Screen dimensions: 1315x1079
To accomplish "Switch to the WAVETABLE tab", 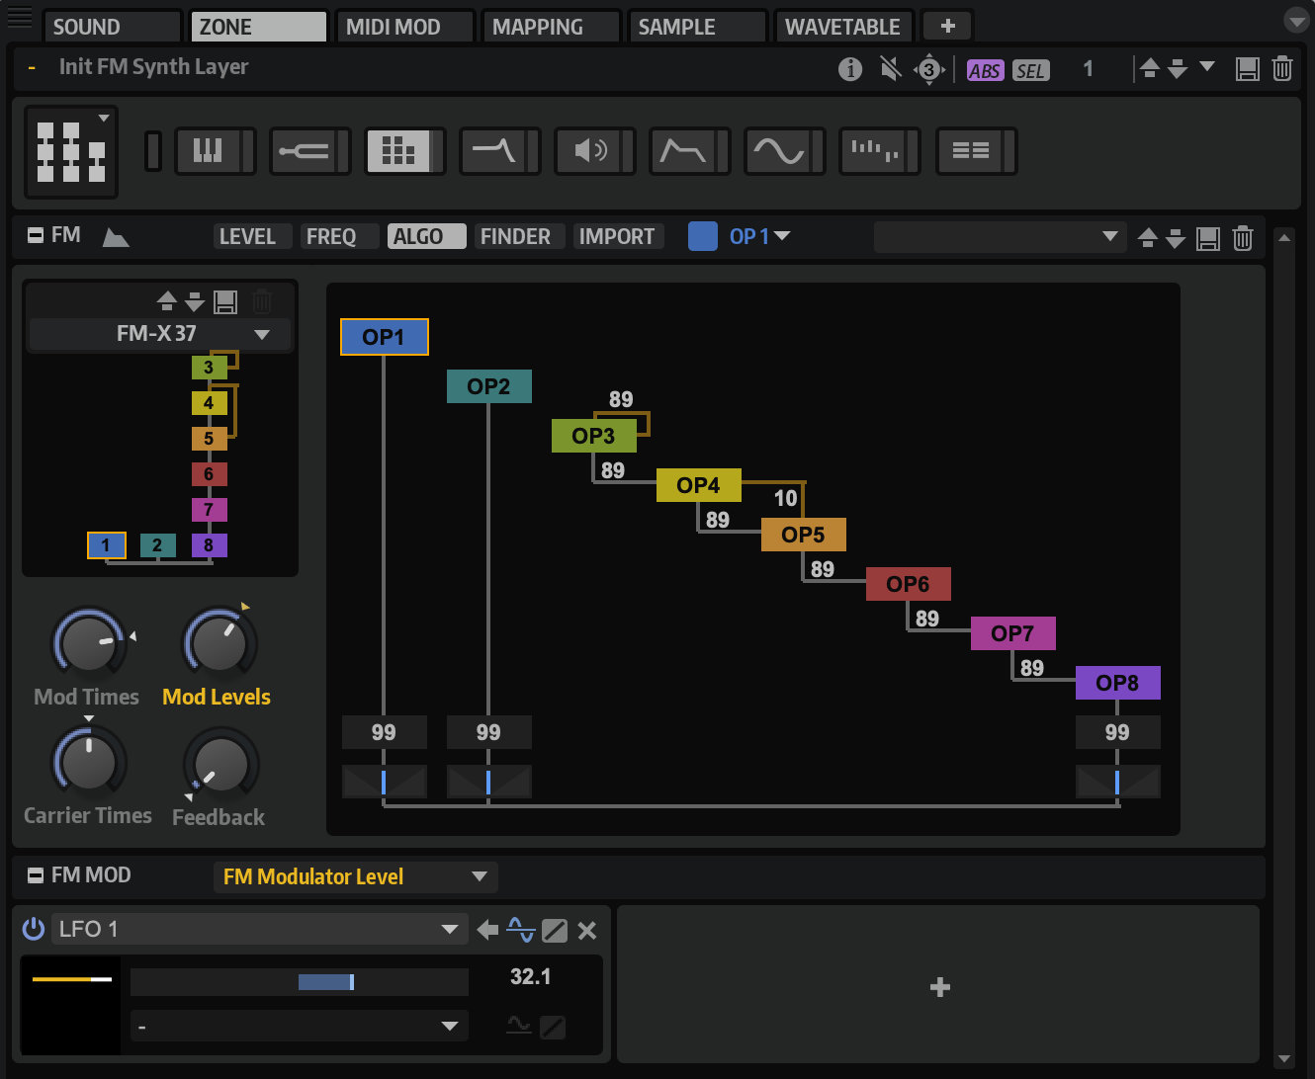I will click(x=842, y=27).
